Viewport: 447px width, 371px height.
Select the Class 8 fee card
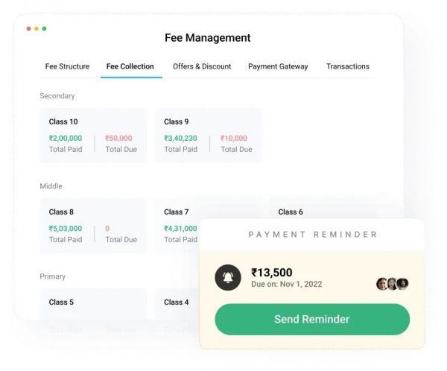93,226
